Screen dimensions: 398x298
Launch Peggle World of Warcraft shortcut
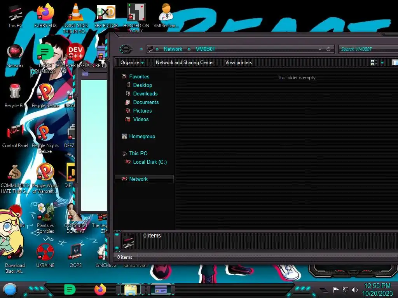click(45, 178)
